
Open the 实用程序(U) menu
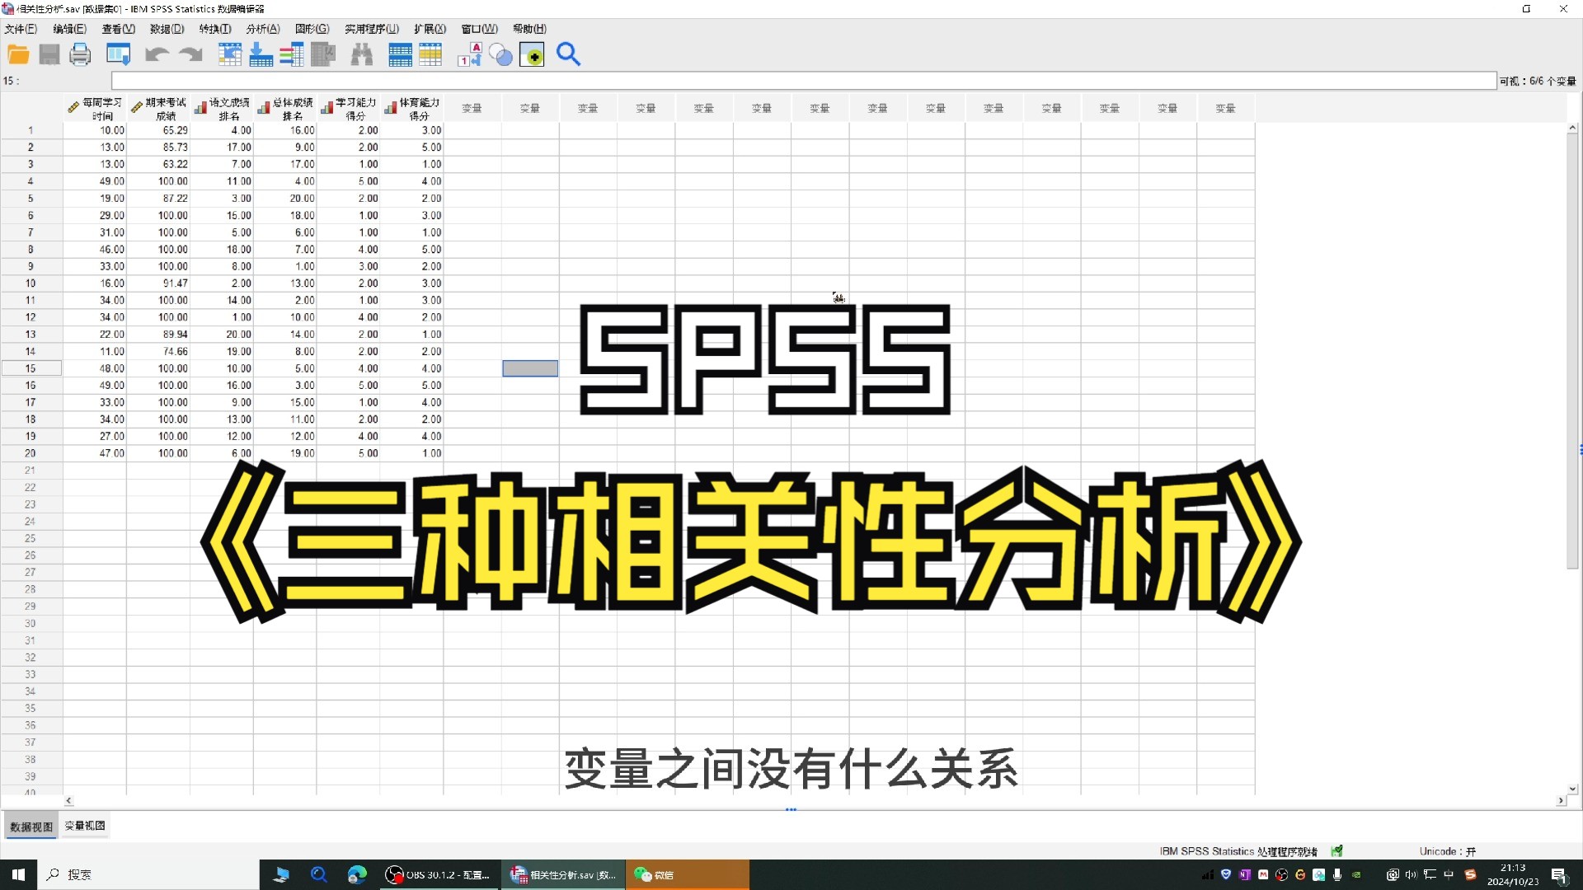click(x=372, y=29)
